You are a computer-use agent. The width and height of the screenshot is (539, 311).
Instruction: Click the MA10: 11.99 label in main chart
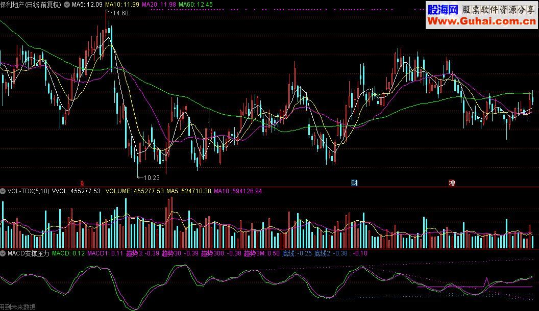(122, 5)
